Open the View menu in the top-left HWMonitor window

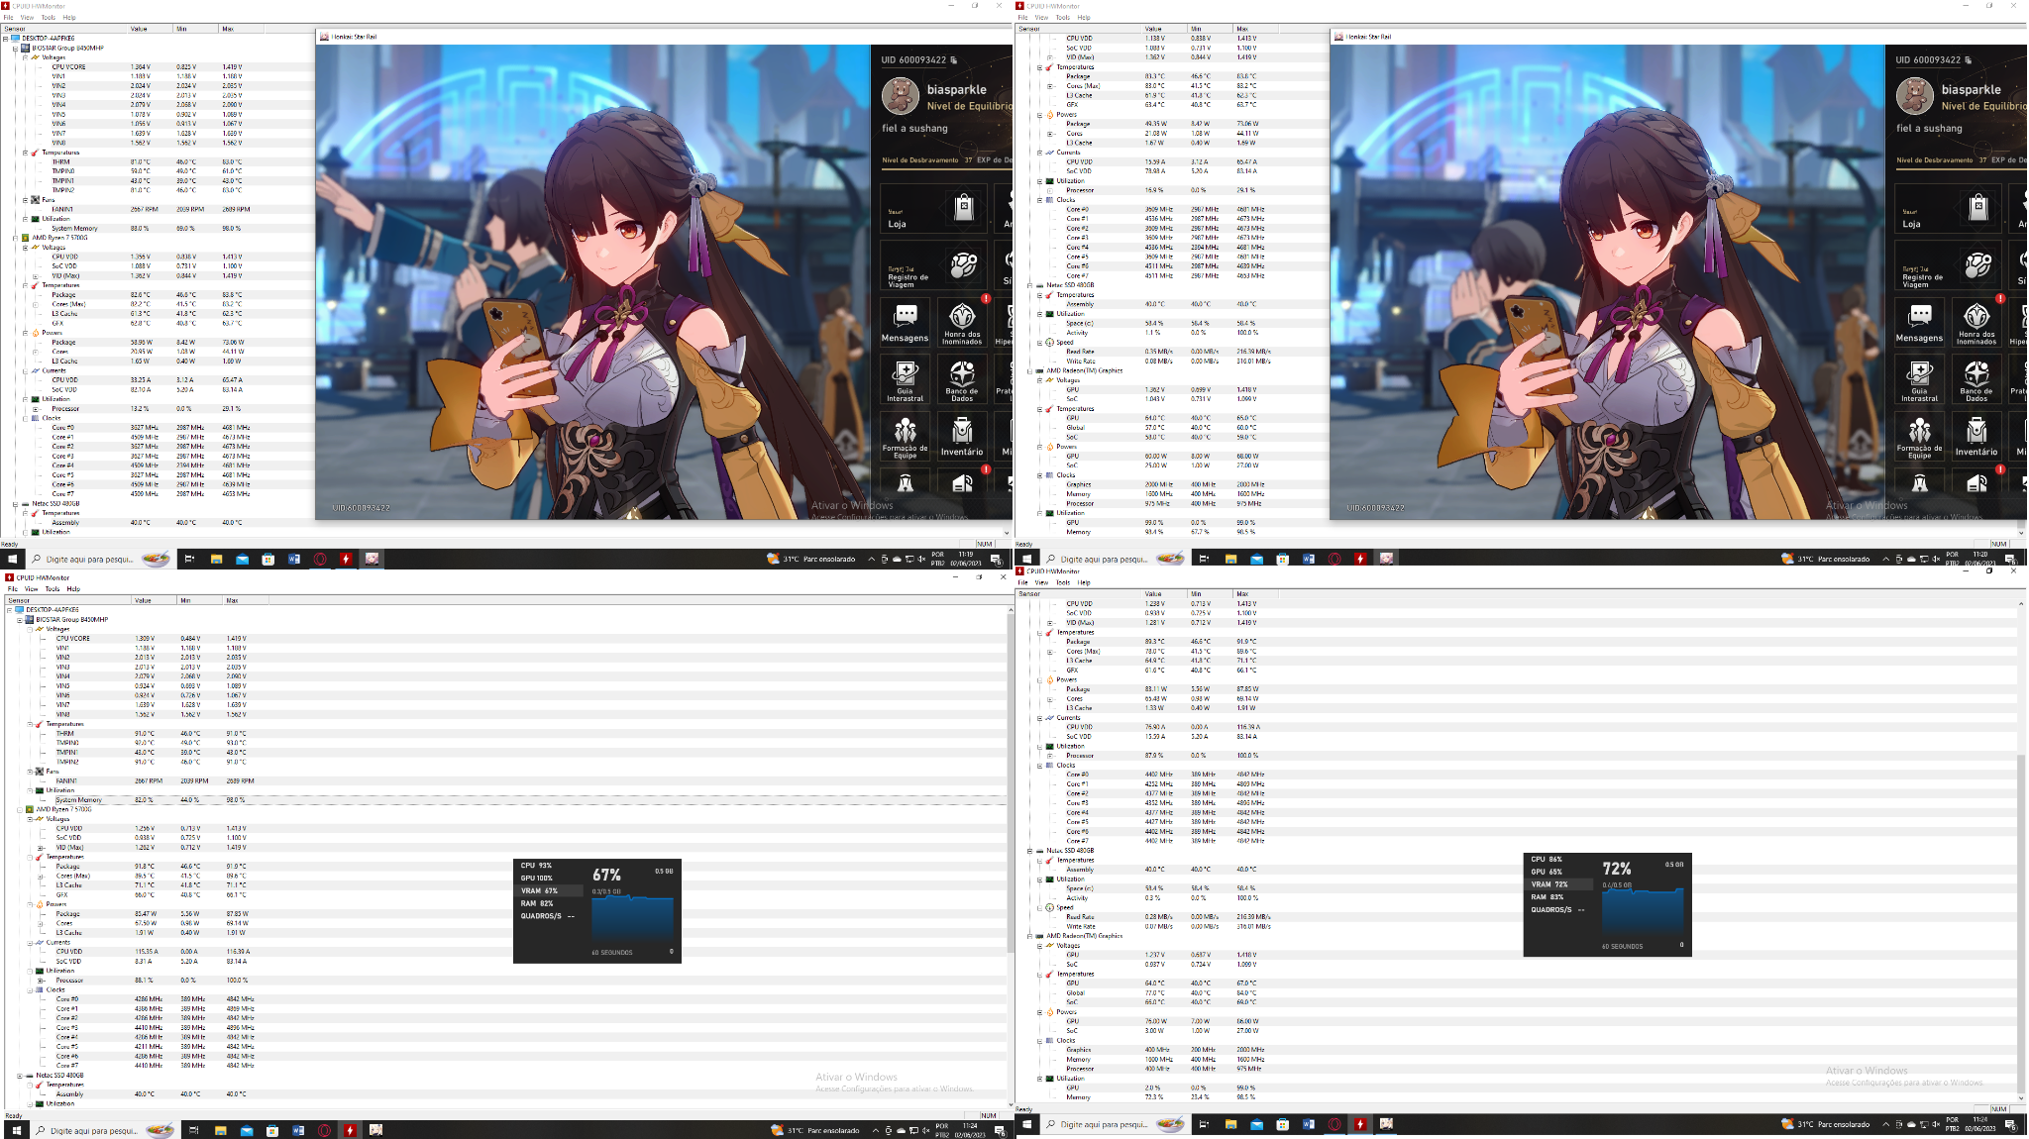[27, 18]
